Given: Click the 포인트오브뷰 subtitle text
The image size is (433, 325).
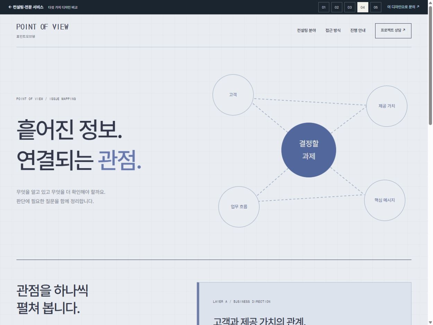Looking at the screenshot, I should tap(26, 37).
